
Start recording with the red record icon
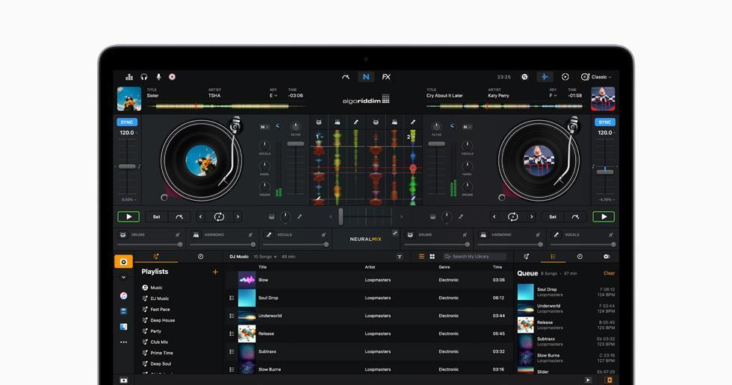tap(173, 77)
